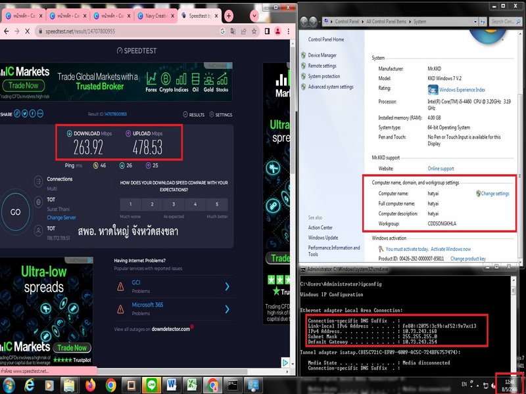Click the taskbar clock 12:46
526x394 pixels.
point(509,382)
